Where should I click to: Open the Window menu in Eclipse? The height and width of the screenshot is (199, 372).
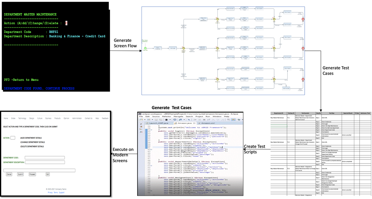(x=217, y=117)
